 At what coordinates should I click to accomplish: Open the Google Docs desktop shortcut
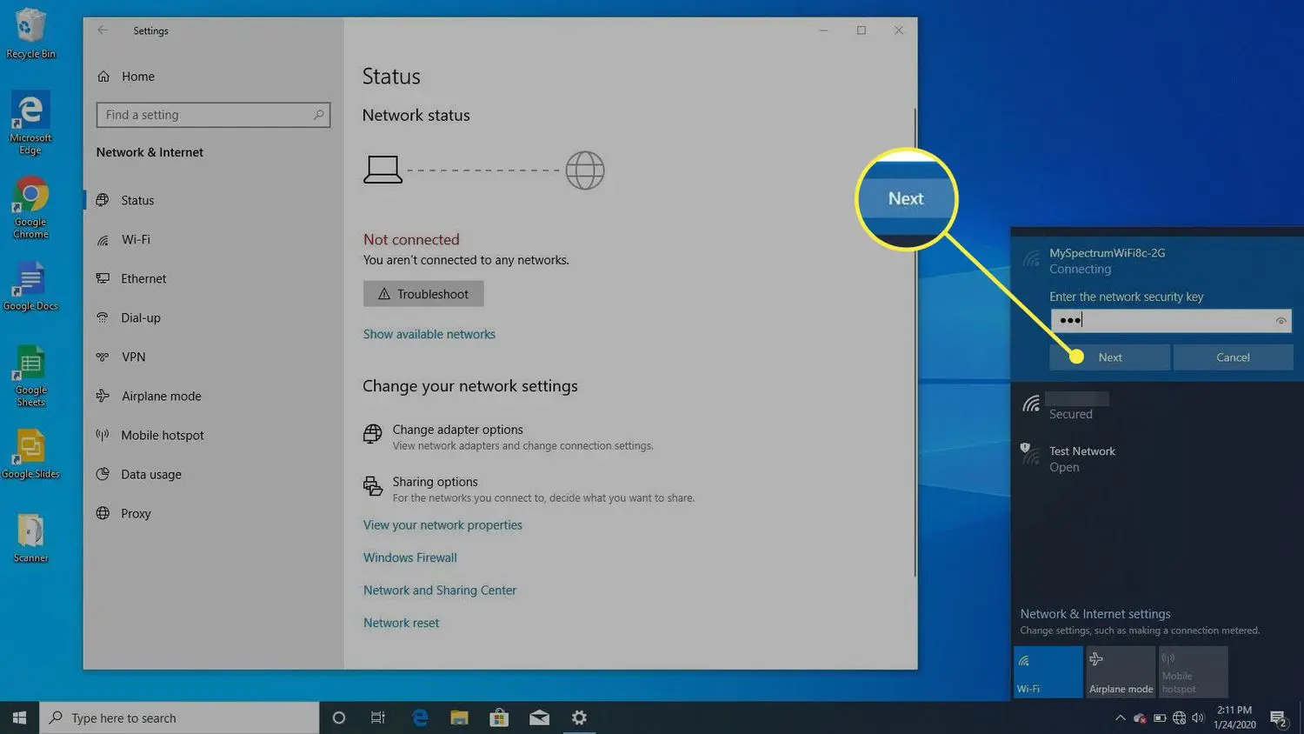tap(30, 287)
